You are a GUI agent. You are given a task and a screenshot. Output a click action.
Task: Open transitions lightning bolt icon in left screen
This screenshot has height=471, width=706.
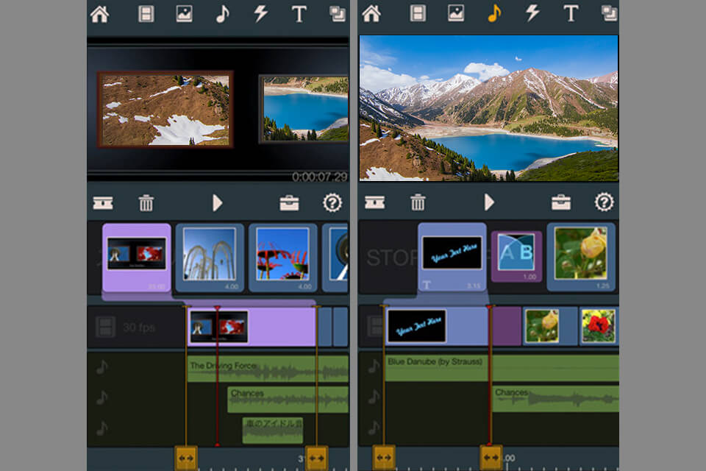(x=260, y=13)
